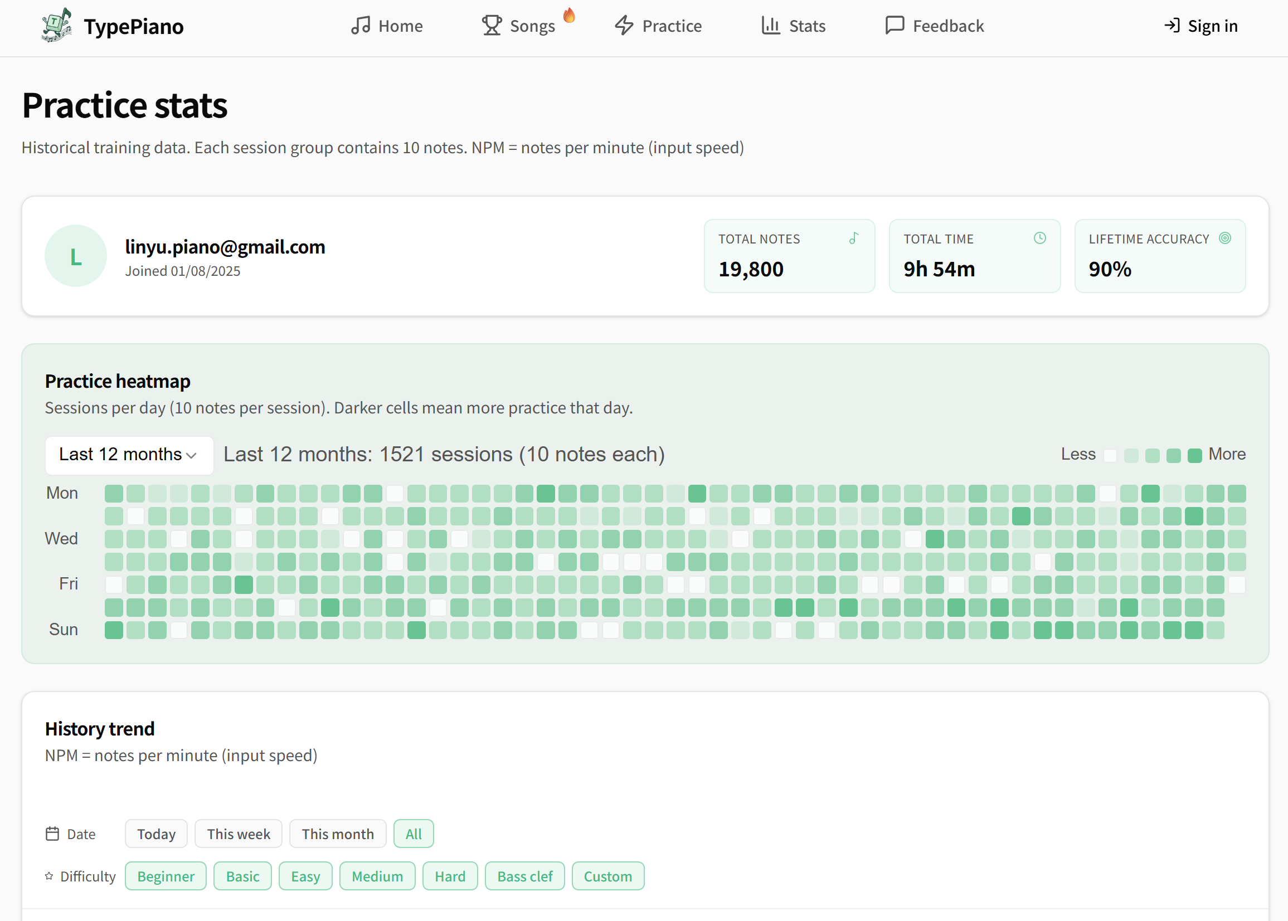Click the bar chart Stats icon

(x=771, y=26)
